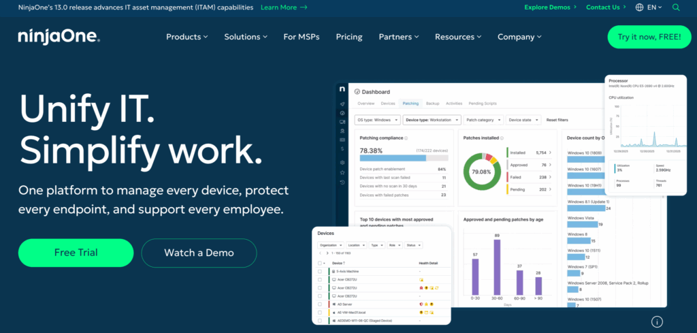Click the dollar sign sidebar icon
The width and height of the screenshot is (697, 333).
[x=342, y=148]
